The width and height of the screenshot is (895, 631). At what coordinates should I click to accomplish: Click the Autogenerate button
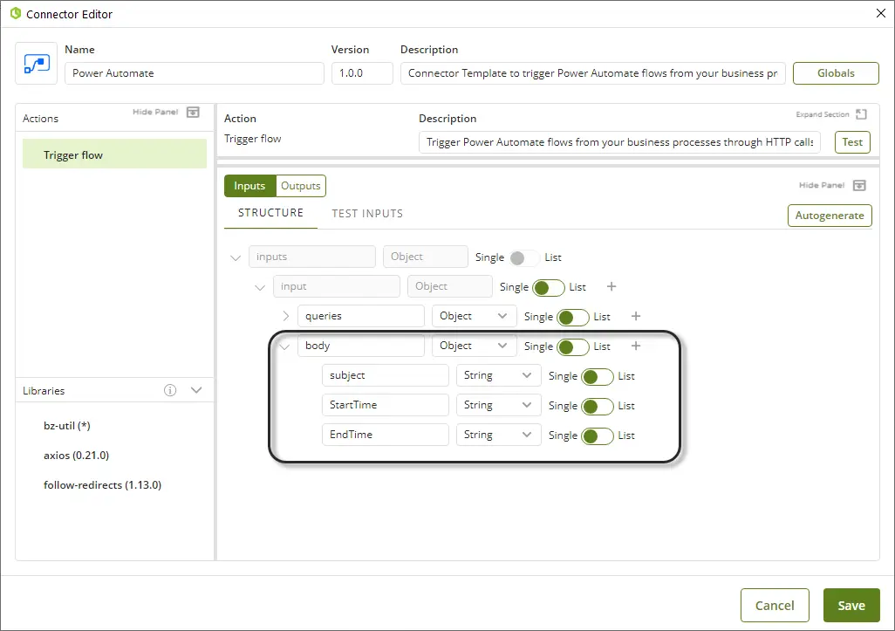[830, 216]
